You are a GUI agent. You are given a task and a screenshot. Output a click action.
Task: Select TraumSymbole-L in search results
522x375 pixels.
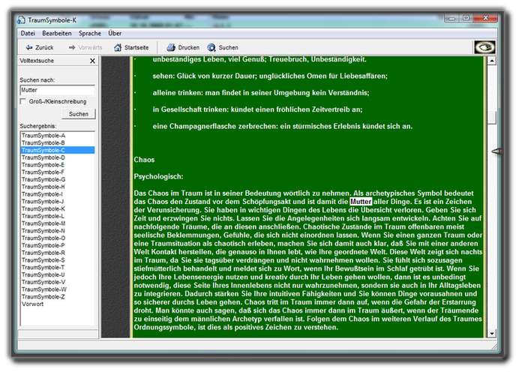43,216
